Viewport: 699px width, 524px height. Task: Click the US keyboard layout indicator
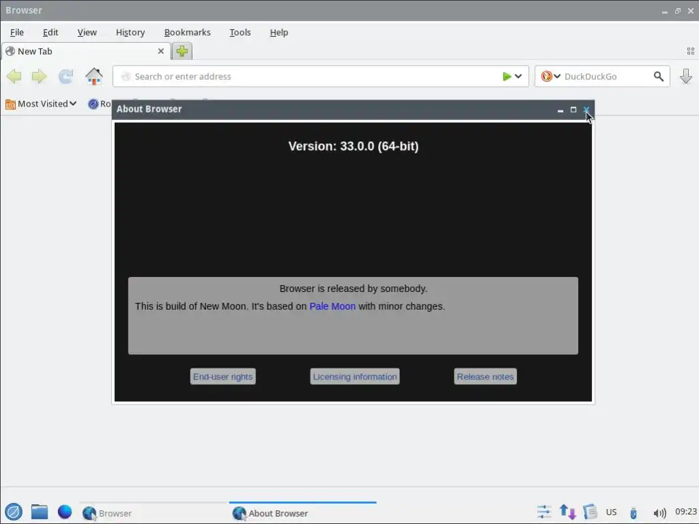[x=611, y=512]
